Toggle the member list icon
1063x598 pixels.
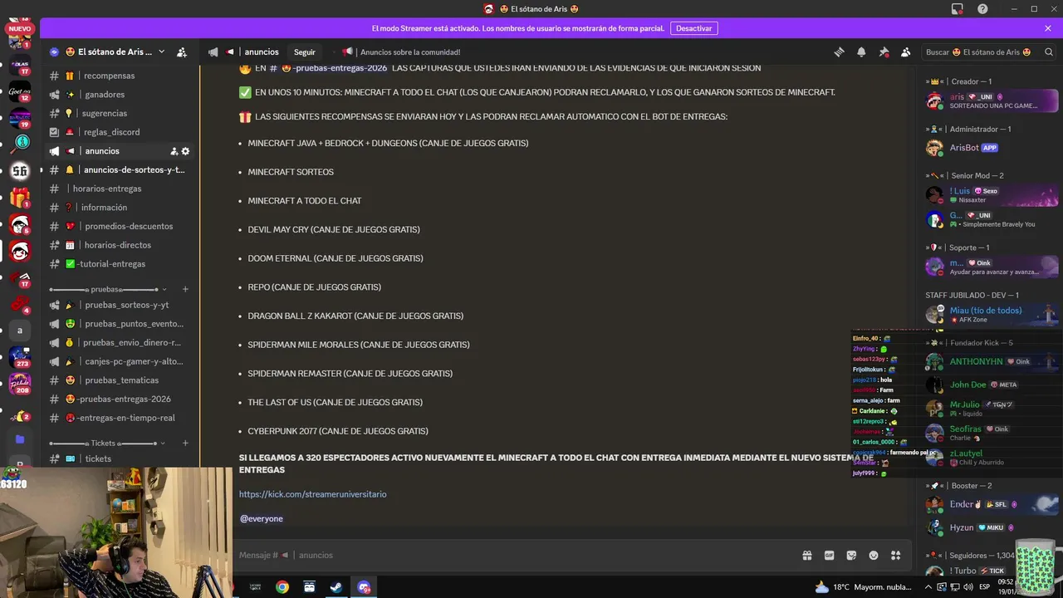pyautogui.click(x=905, y=51)
